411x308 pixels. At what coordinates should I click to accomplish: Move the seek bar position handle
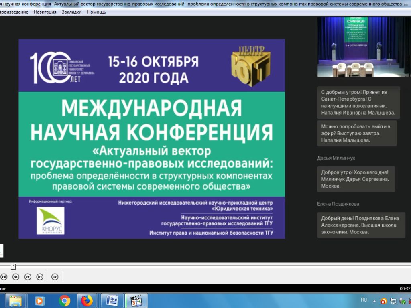13,267
